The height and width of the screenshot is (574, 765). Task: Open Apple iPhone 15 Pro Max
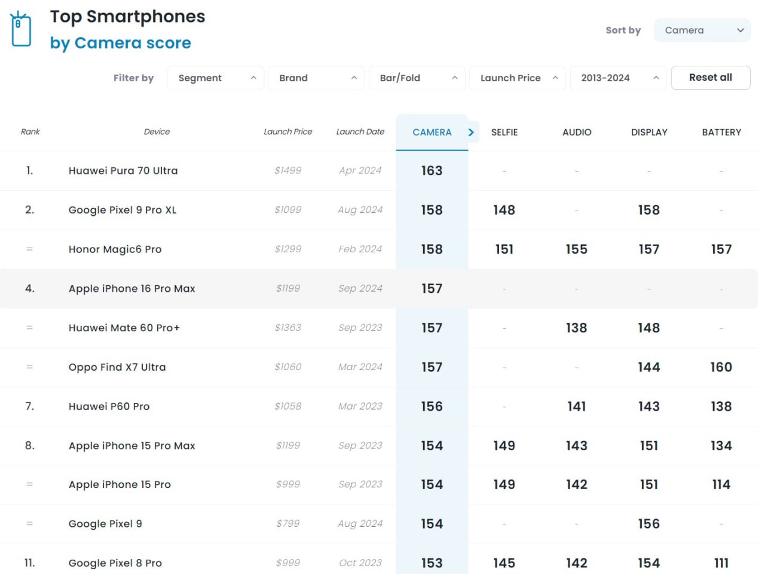click(131, 445)
